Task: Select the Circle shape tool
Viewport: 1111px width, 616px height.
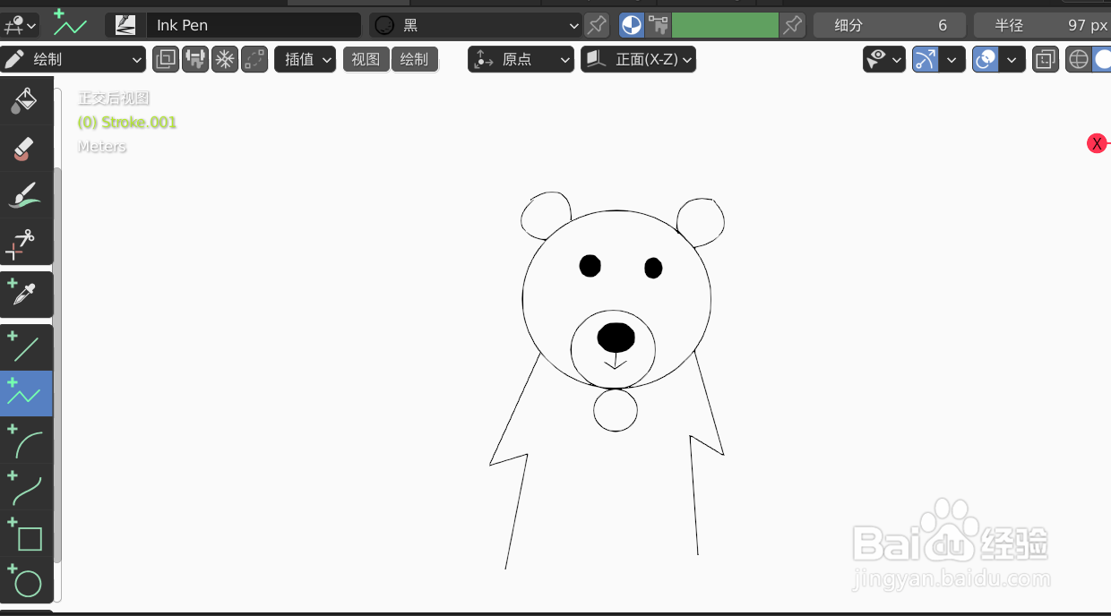Action: 25,579
